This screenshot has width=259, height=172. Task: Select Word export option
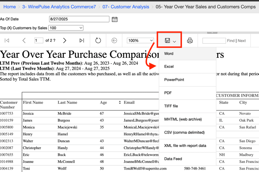point(169,54)
